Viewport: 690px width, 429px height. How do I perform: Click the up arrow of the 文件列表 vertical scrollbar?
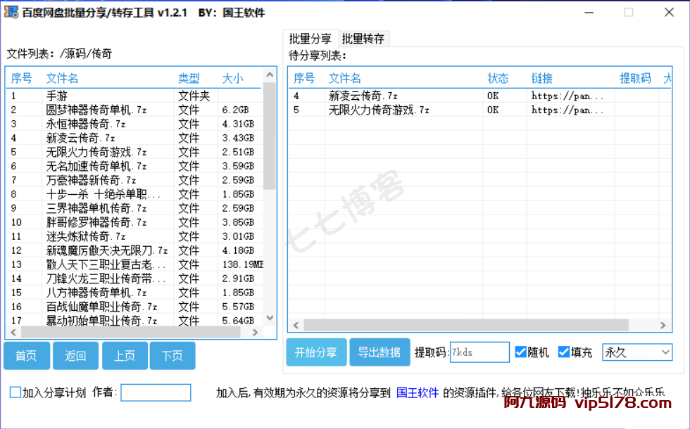tap(270, 75)
